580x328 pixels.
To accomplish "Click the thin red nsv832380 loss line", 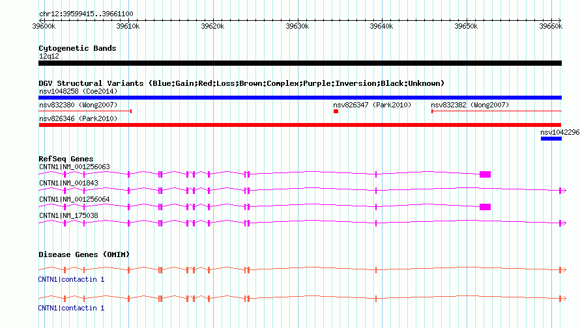I will pos(85,111).
